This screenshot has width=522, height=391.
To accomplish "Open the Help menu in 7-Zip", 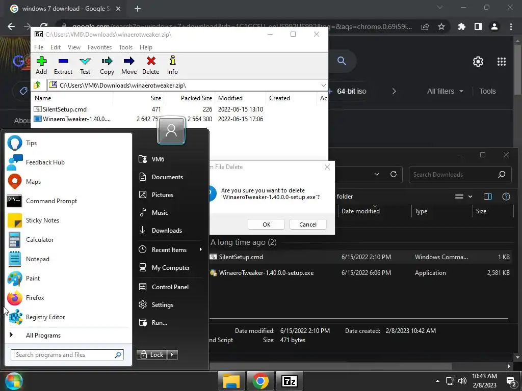I will 146,47.
